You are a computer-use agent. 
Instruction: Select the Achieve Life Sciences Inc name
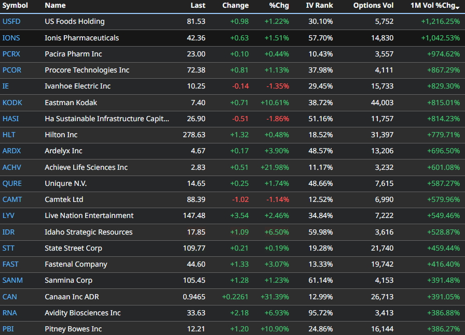click(x=86, y=167)
